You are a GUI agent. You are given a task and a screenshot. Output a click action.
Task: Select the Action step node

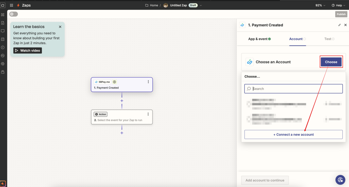(x=122, y=117)
